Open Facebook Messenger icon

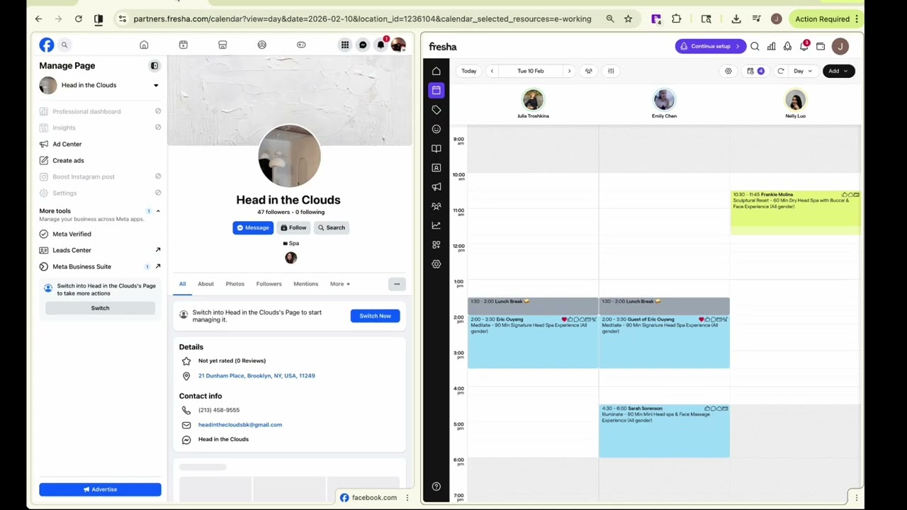click(363, 45)
